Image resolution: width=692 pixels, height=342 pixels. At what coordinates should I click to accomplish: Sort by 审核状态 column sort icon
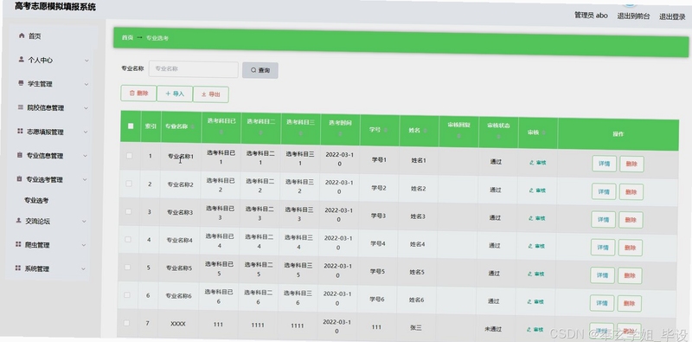coord(498,137)
